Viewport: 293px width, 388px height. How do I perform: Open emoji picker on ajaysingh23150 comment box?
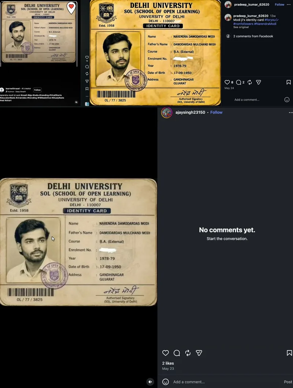(x=165, y=382)
